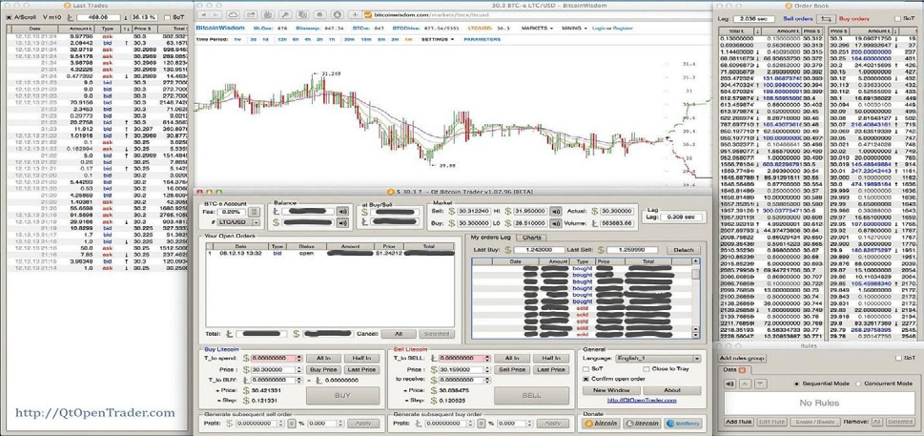
Task: Click the move-rule-down arrow in Rules window
Action: coord(760,384)
